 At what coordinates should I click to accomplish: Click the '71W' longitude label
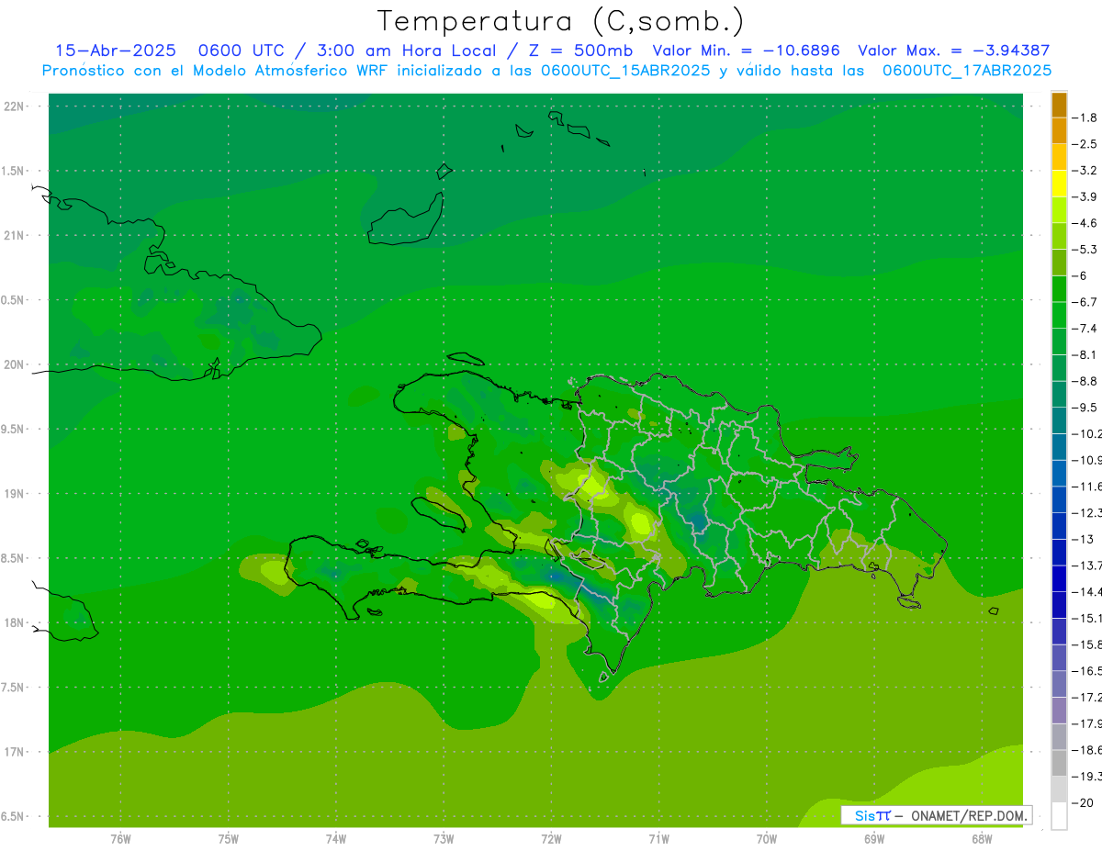pyautogui.click(x=658, y=839)
